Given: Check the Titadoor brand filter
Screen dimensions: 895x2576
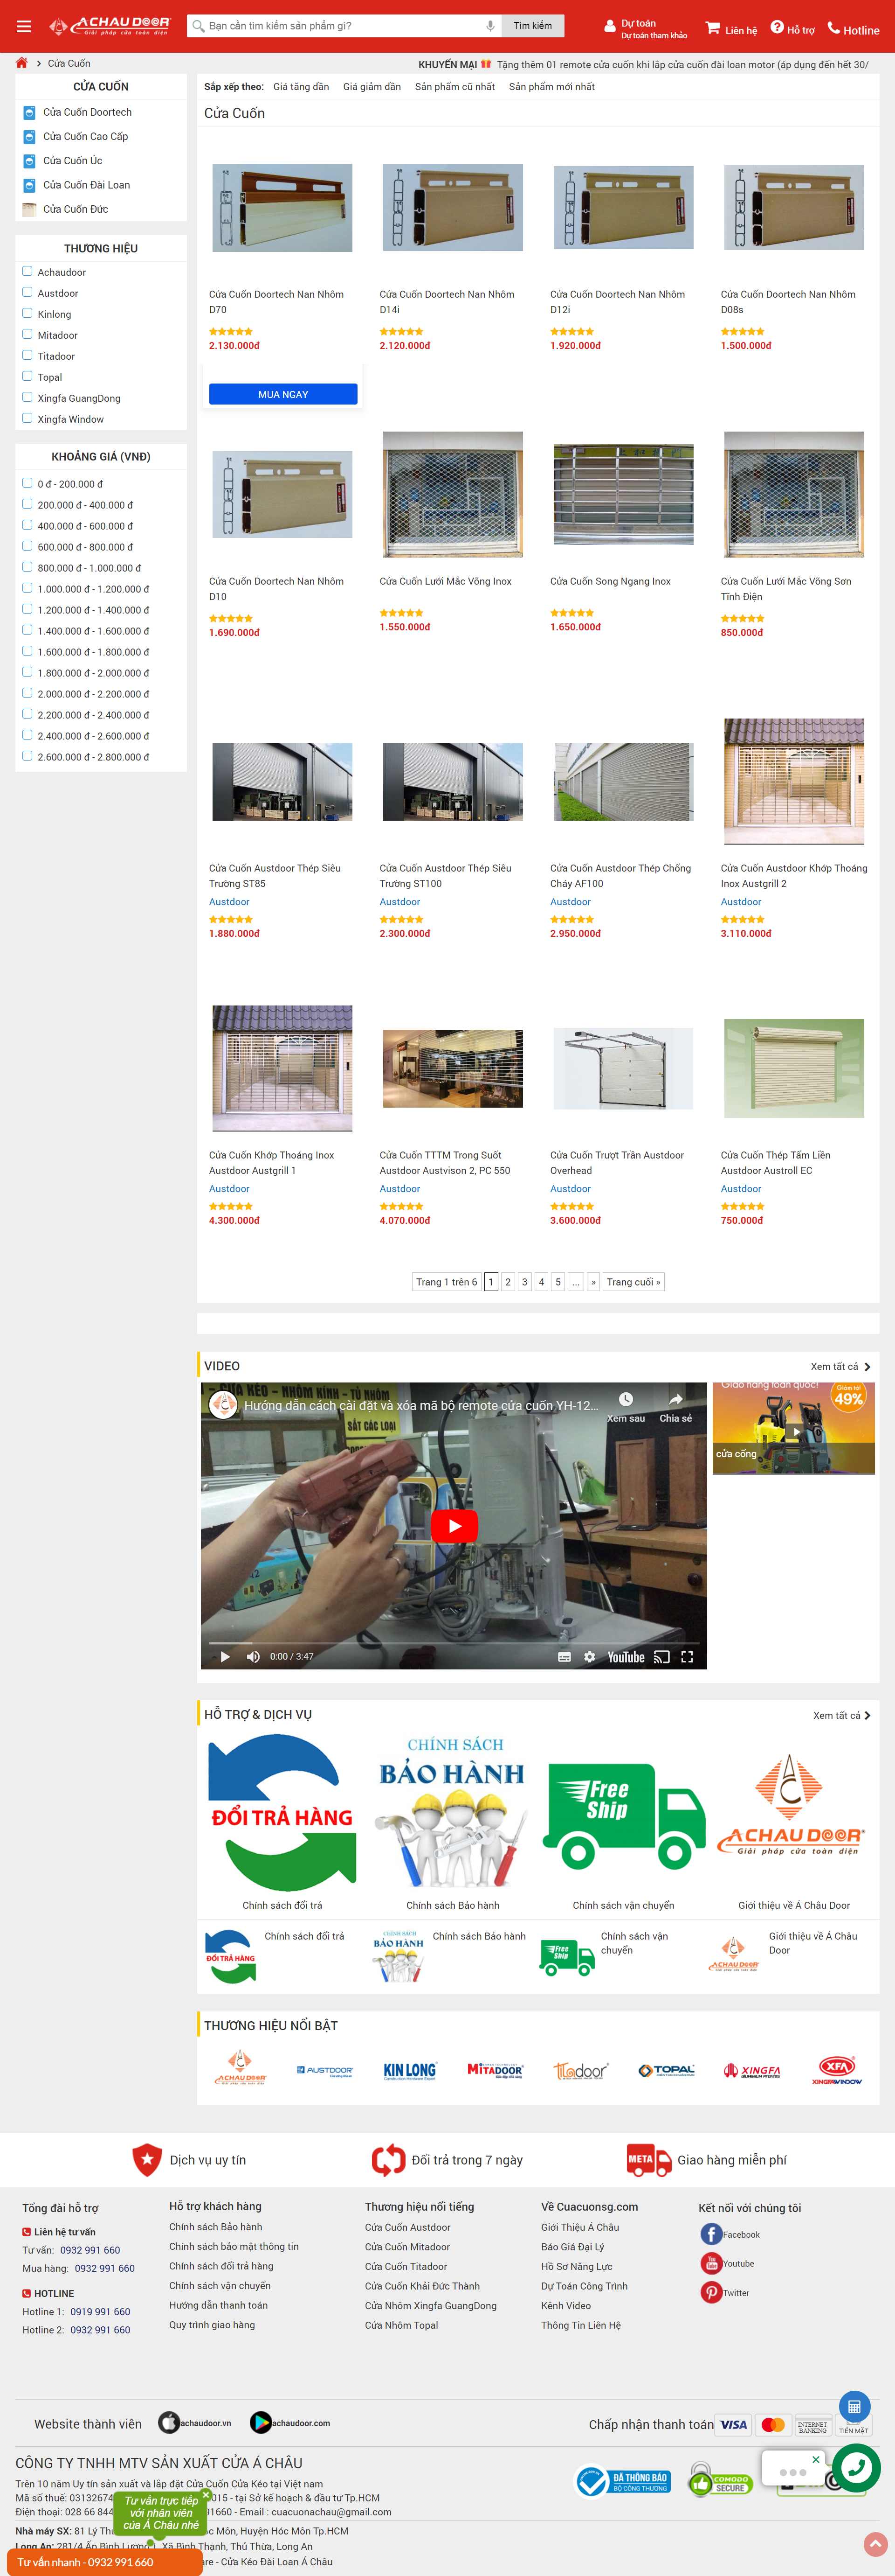Looking at the screenshot, I should tap(28, 355).
